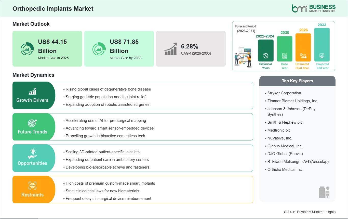Click the Business Market Insights logo

[313, 8]
